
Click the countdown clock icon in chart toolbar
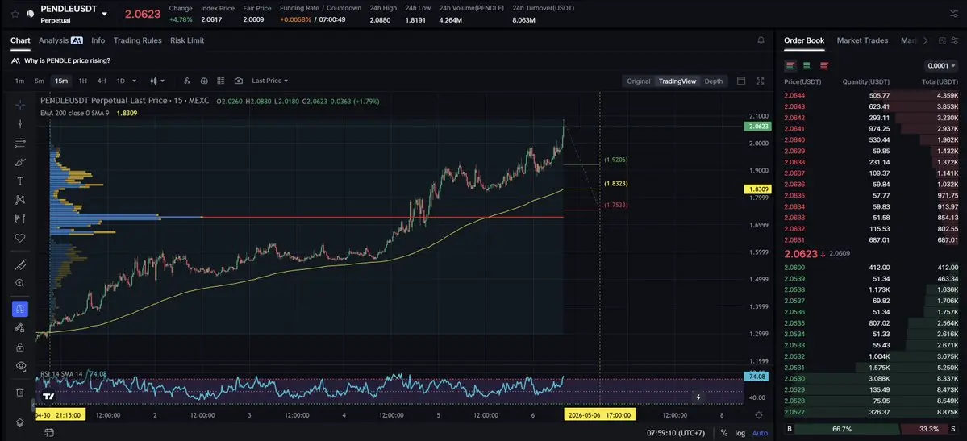203,81
